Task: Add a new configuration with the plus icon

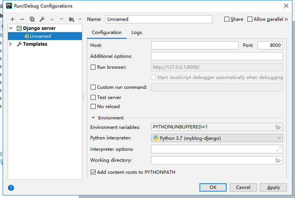Action: tap(12, 19)
